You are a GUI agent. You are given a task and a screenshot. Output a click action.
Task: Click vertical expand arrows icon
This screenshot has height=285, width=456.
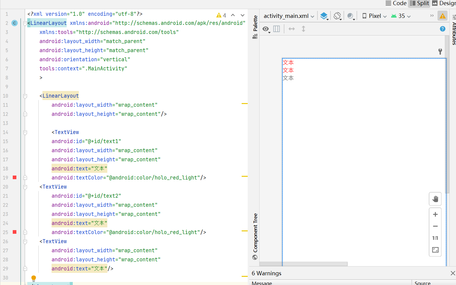pos(303,29)
